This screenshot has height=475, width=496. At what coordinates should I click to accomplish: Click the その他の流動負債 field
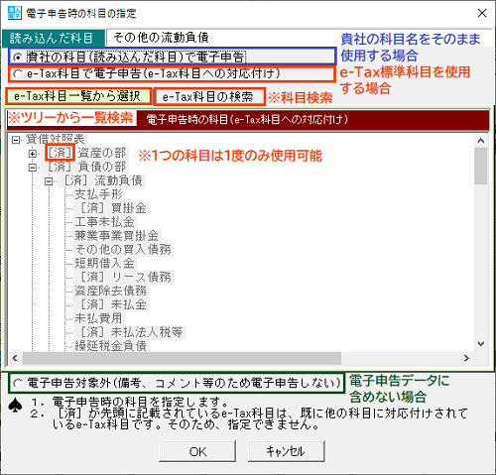[x=299, y=38]
